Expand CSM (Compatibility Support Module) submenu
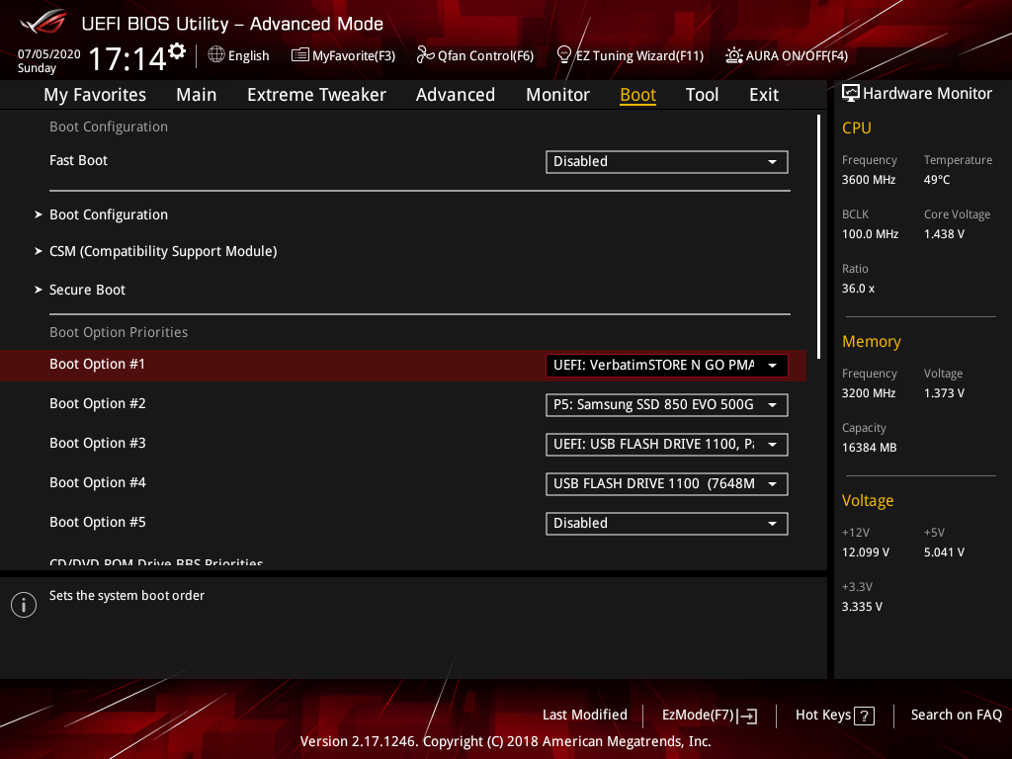Screen dimensions: 1012x759 (162, 251)
